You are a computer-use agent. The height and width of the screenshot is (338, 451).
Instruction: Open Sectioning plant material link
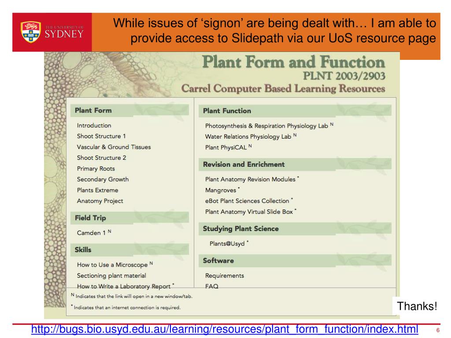tap(111, 276)
